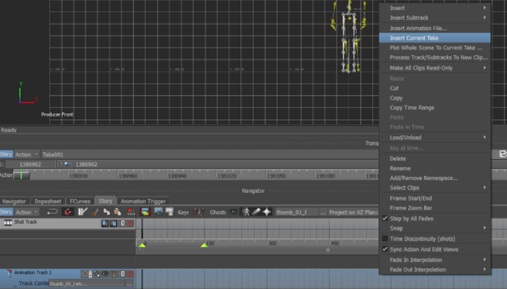Open Action dropdown beside Take001
Viewport: 507px width, 289px height.
click(27, 154)
